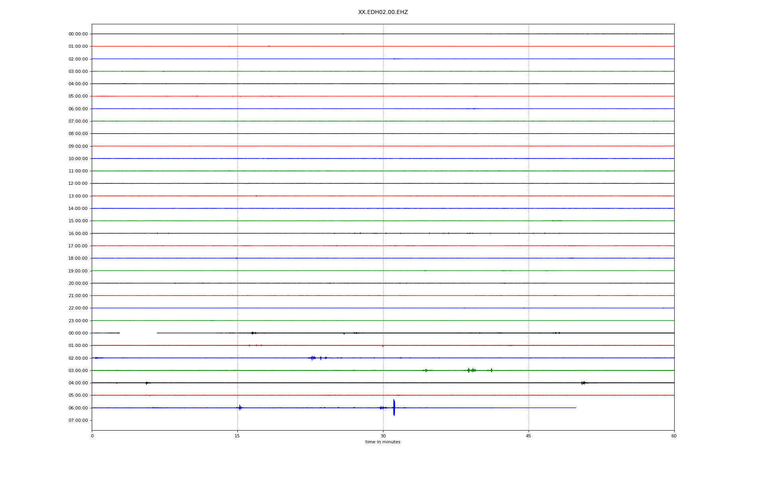Viewport: 766px width, 478px height.
Task: Click the tallest blue spike on the last trace
Action: [x=394, y=407]
